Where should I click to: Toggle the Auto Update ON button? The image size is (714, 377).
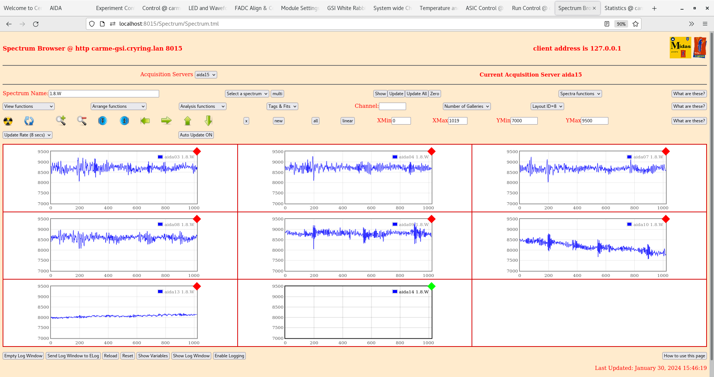(x=196, y=135)
